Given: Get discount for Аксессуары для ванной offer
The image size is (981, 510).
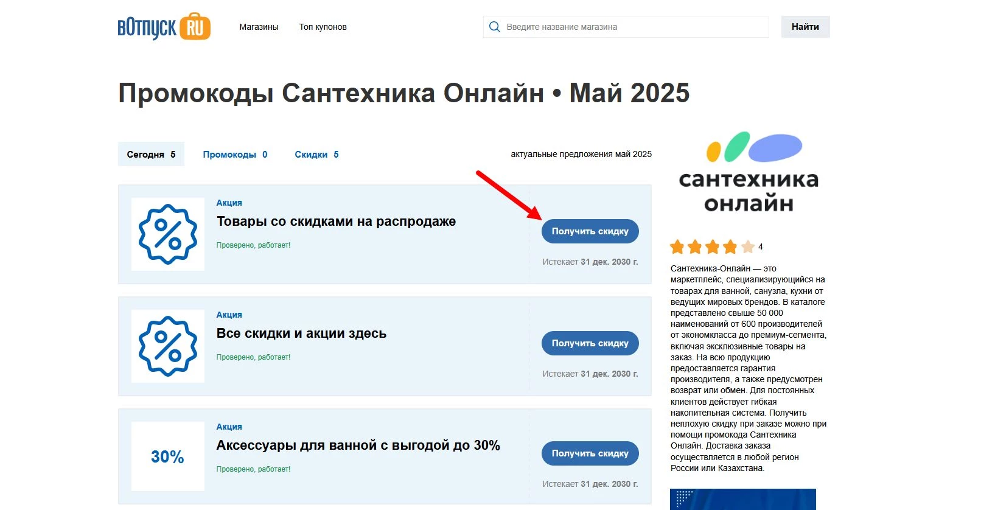Looking at the screenshot, I should pos(590,453).
